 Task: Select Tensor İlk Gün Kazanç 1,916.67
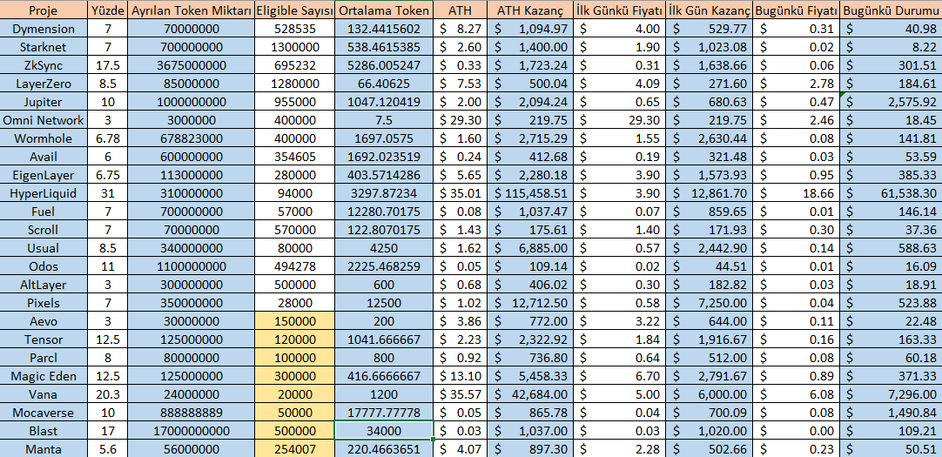coord(709,339)
